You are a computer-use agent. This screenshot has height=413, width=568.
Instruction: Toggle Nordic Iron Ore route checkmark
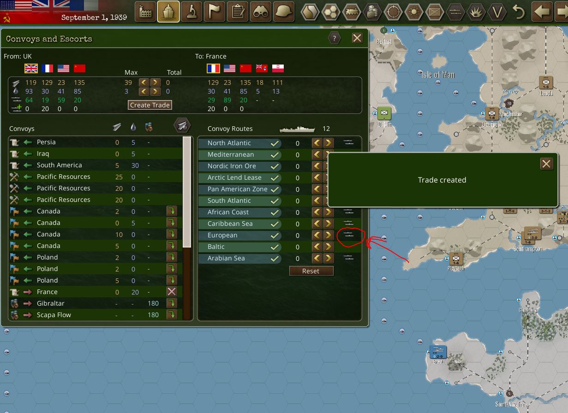[275, 166]
